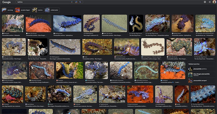Select the 'sea slug' filter chip

click(8, 10)
